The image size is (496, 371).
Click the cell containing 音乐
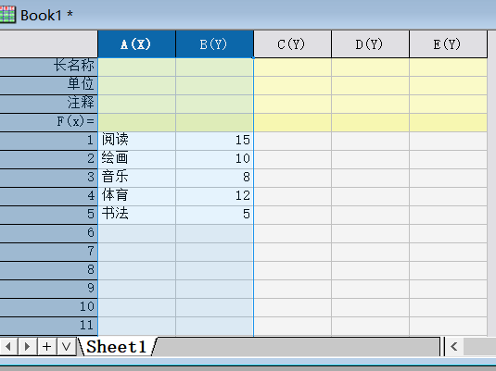tap(136, 178)
